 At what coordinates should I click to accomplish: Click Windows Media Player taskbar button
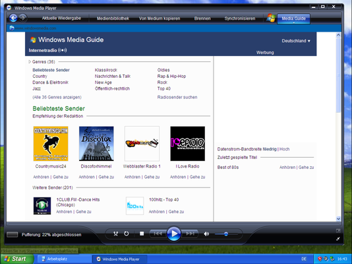coord(120,259)
